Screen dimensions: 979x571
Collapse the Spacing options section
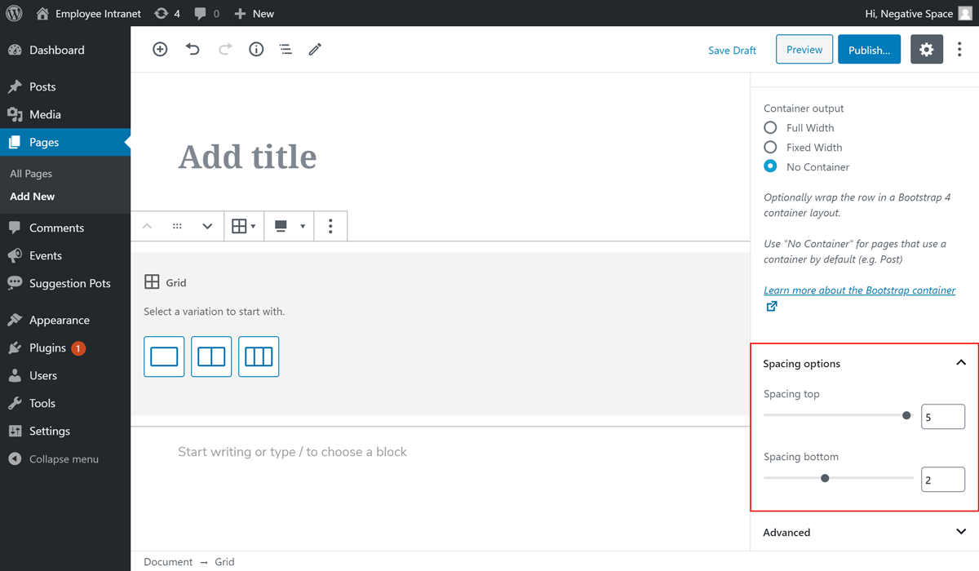point(960,363)
